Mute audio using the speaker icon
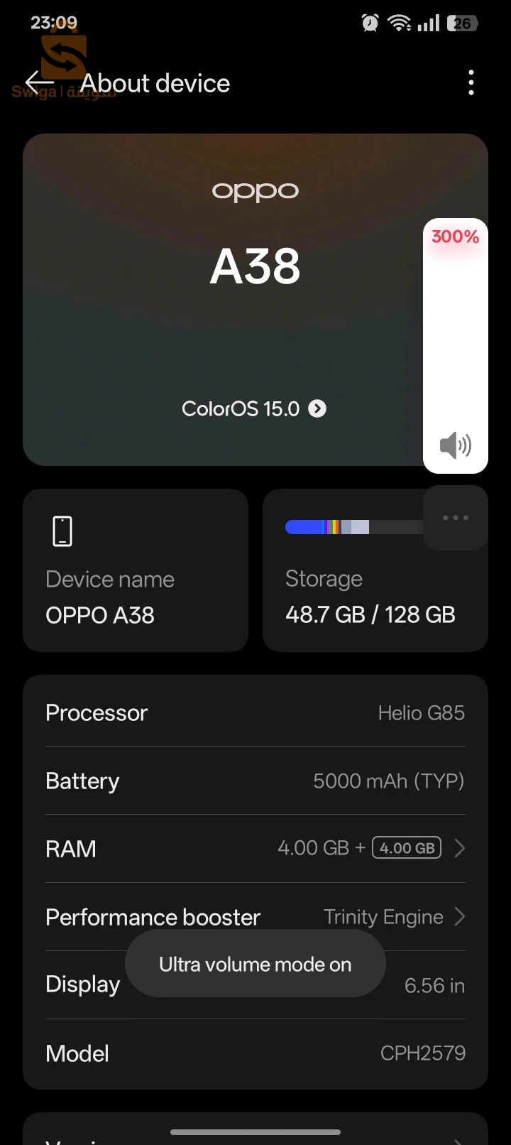 (455, 445)
